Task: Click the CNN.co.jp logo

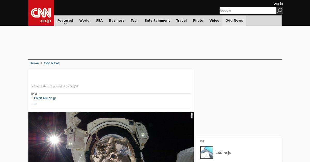Action: 41,13
